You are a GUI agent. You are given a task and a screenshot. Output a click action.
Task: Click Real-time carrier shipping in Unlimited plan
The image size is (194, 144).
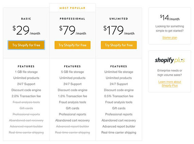coord(119,132)
